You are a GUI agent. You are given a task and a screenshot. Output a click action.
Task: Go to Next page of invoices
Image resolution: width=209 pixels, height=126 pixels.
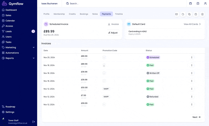pos(196,117)
